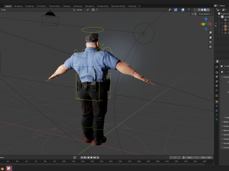Open the Pose Options popover
Viewport: 229px width, 171px height.
[x=206, y=14]
